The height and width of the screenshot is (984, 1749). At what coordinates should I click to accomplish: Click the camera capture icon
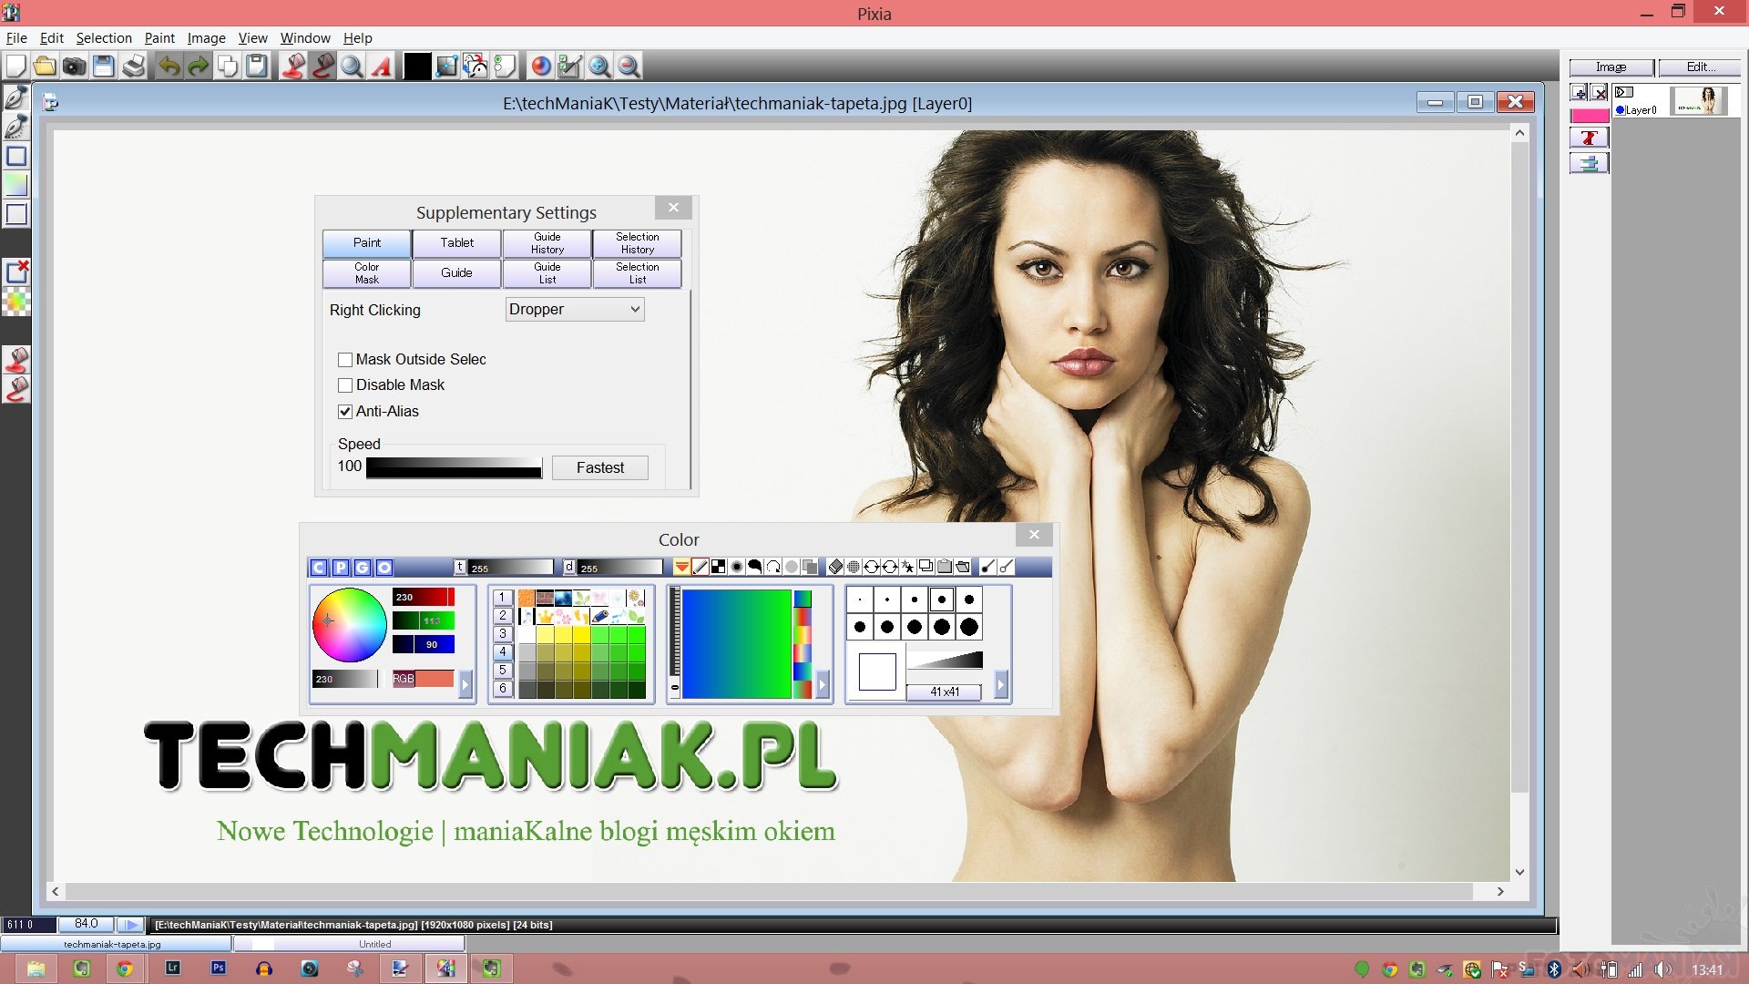[x=74, y=66]
